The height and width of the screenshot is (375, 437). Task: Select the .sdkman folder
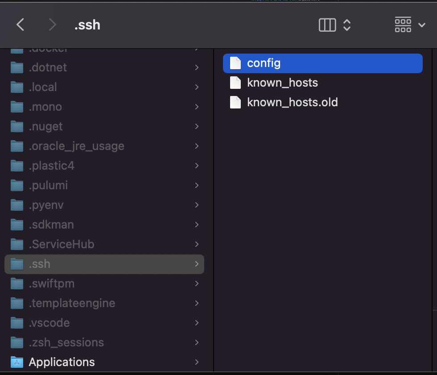click(x=104, y=225)
